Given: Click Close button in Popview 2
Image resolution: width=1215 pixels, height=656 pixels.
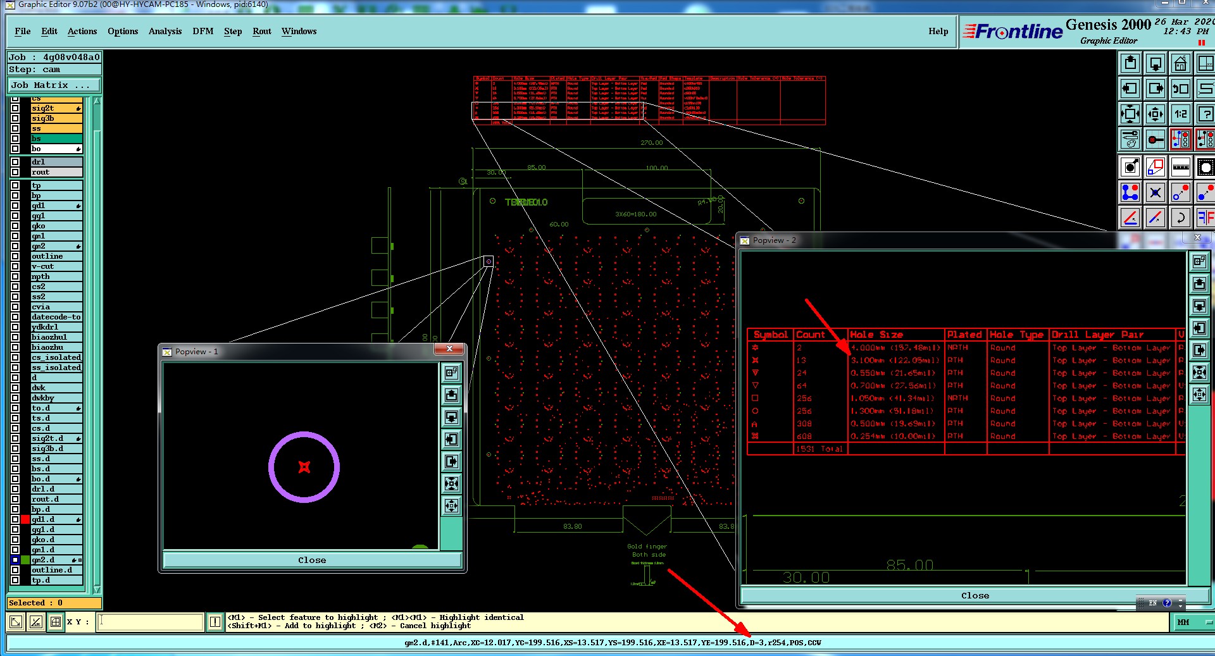Looking at the screenshot, I should point(975,595).
